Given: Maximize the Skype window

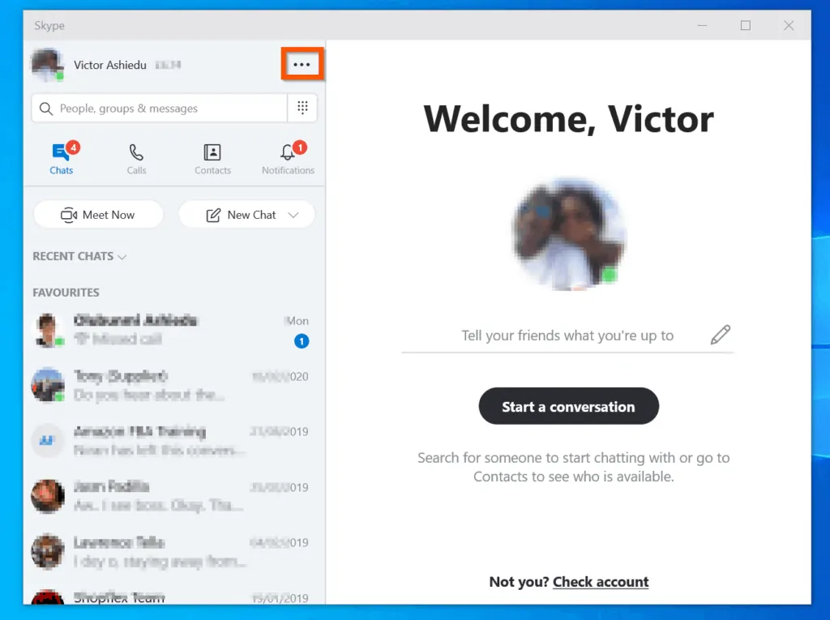Looking at the screenshot, I should (x=746, y=25).
